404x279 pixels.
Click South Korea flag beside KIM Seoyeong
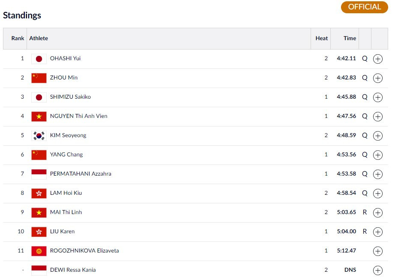click(x=39, y=135)
